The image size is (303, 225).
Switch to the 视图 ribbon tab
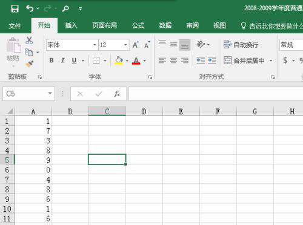click(219, 25)
